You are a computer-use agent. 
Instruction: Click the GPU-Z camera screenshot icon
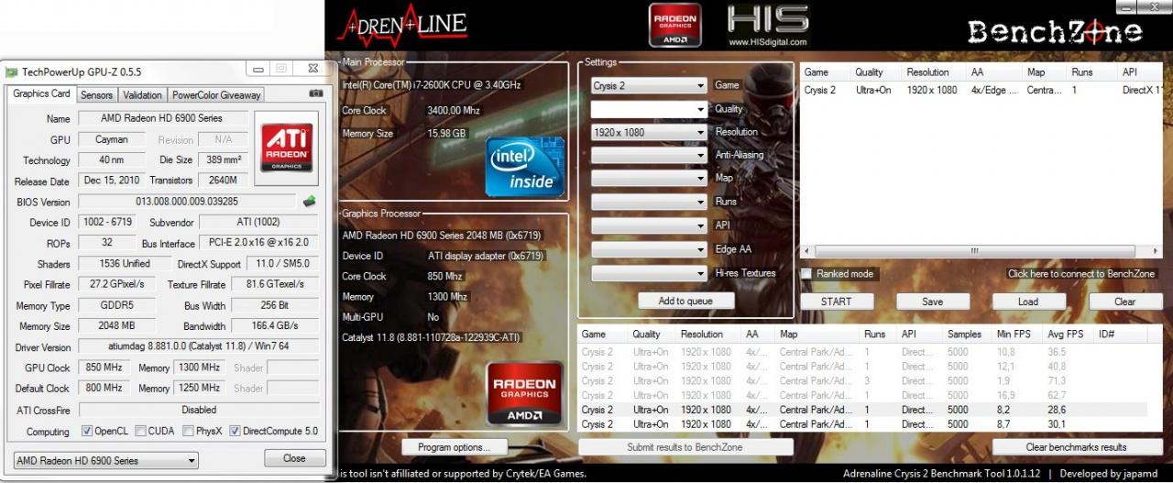click(315, 93)
